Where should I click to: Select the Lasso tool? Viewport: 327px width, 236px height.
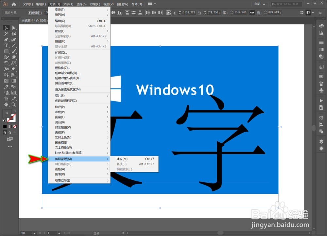[x=14, y=34]
